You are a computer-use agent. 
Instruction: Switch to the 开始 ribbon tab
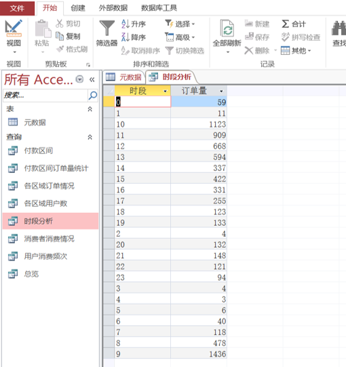tap(50, 8)
